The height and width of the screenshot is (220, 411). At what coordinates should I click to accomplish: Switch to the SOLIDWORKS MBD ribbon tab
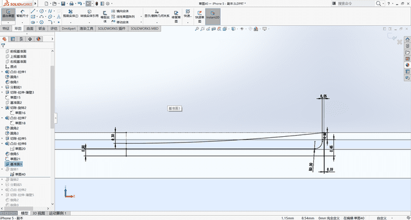pyautogui.click(x=144, y=28)
